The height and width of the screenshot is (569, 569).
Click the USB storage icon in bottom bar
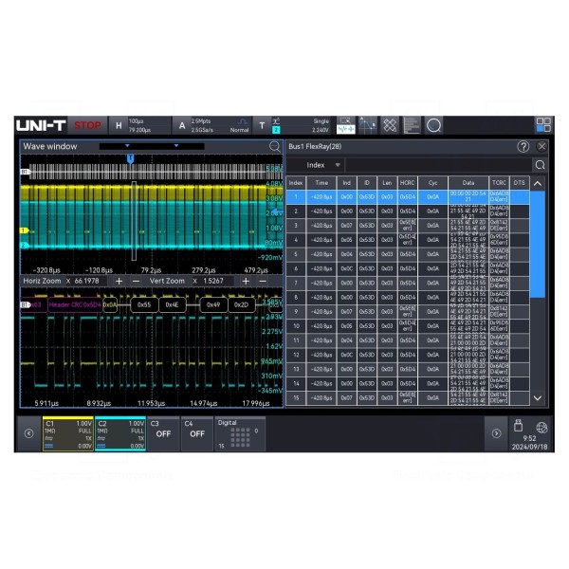[x=518, y=427]
